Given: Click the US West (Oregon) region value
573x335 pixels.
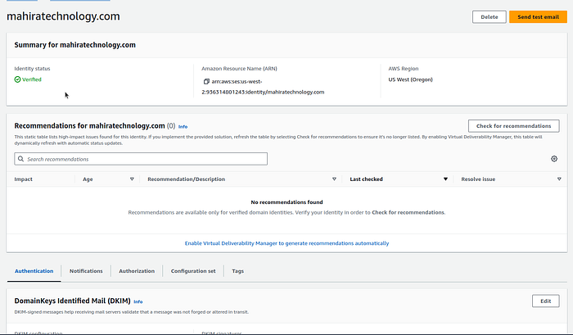Looking at the screenshot, I should 410,79.
